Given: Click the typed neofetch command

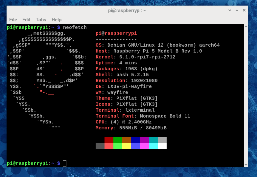Looking at the screenshot, I should [75, 27].
